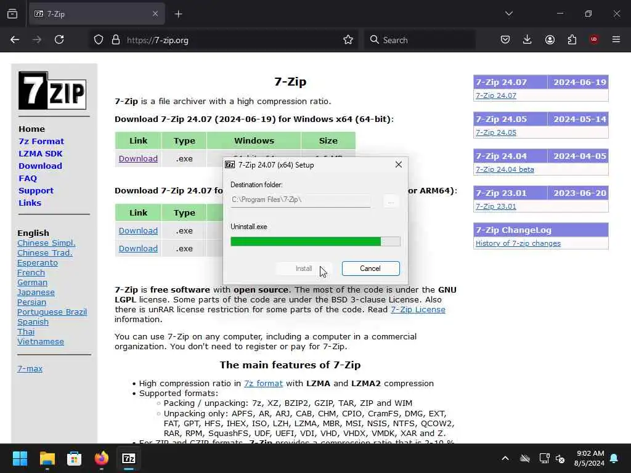
Task: Click the Firefox back arrow
Action: [x=15, y=40]
